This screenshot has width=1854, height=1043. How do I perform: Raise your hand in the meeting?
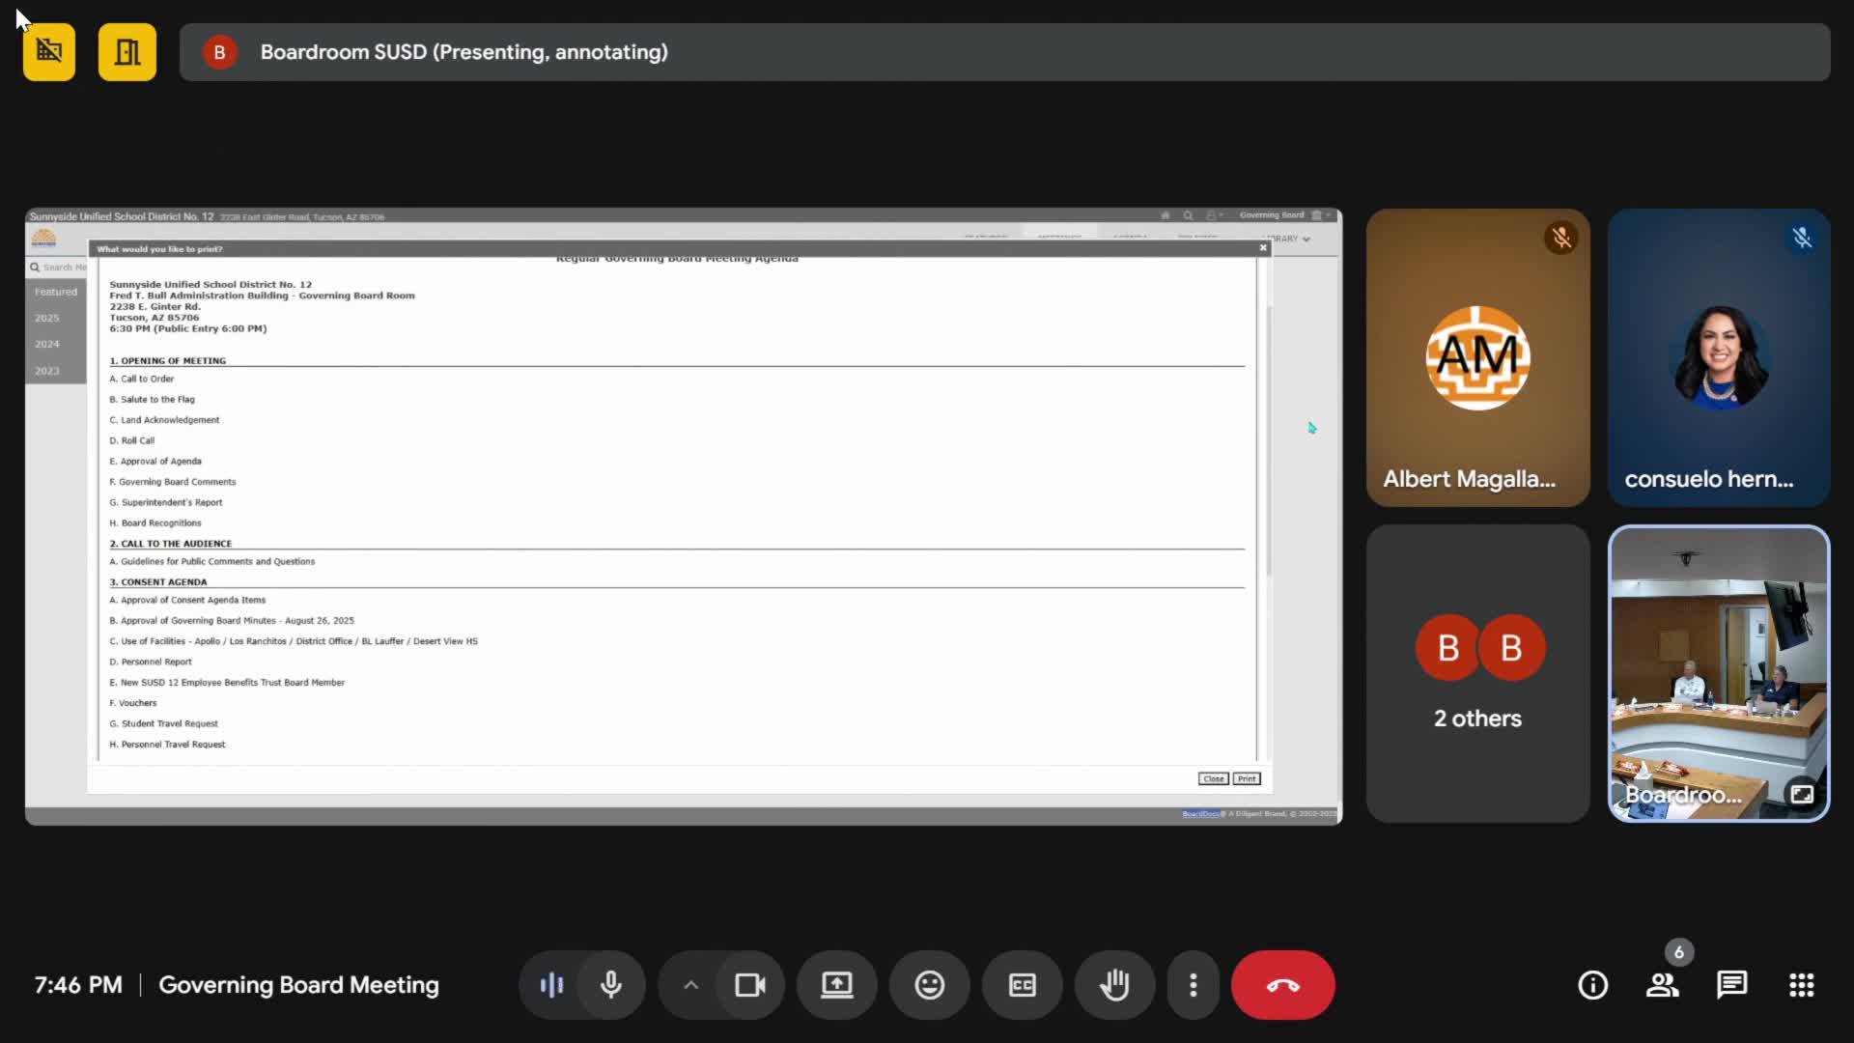[1114, 985]
